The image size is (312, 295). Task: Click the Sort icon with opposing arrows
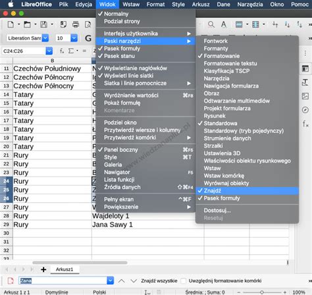tap(275, 24)
